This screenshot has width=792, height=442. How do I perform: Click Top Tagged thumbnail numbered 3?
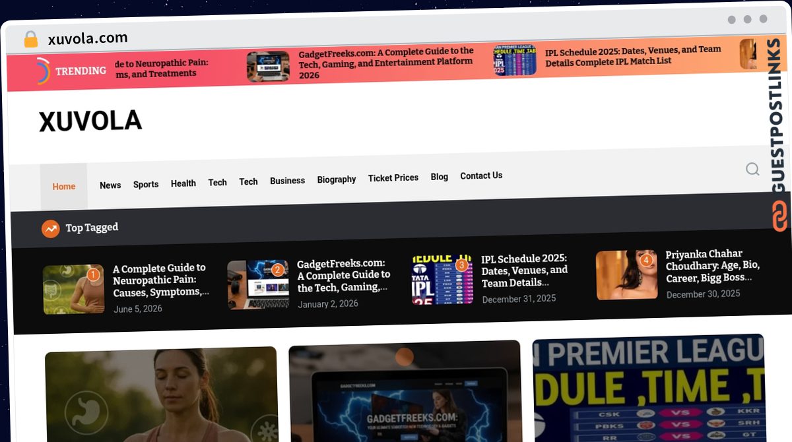(442, 280)
